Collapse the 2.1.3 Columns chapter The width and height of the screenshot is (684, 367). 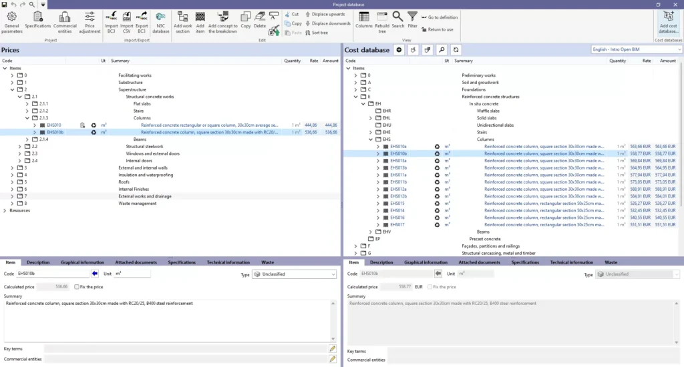(27, 118)
